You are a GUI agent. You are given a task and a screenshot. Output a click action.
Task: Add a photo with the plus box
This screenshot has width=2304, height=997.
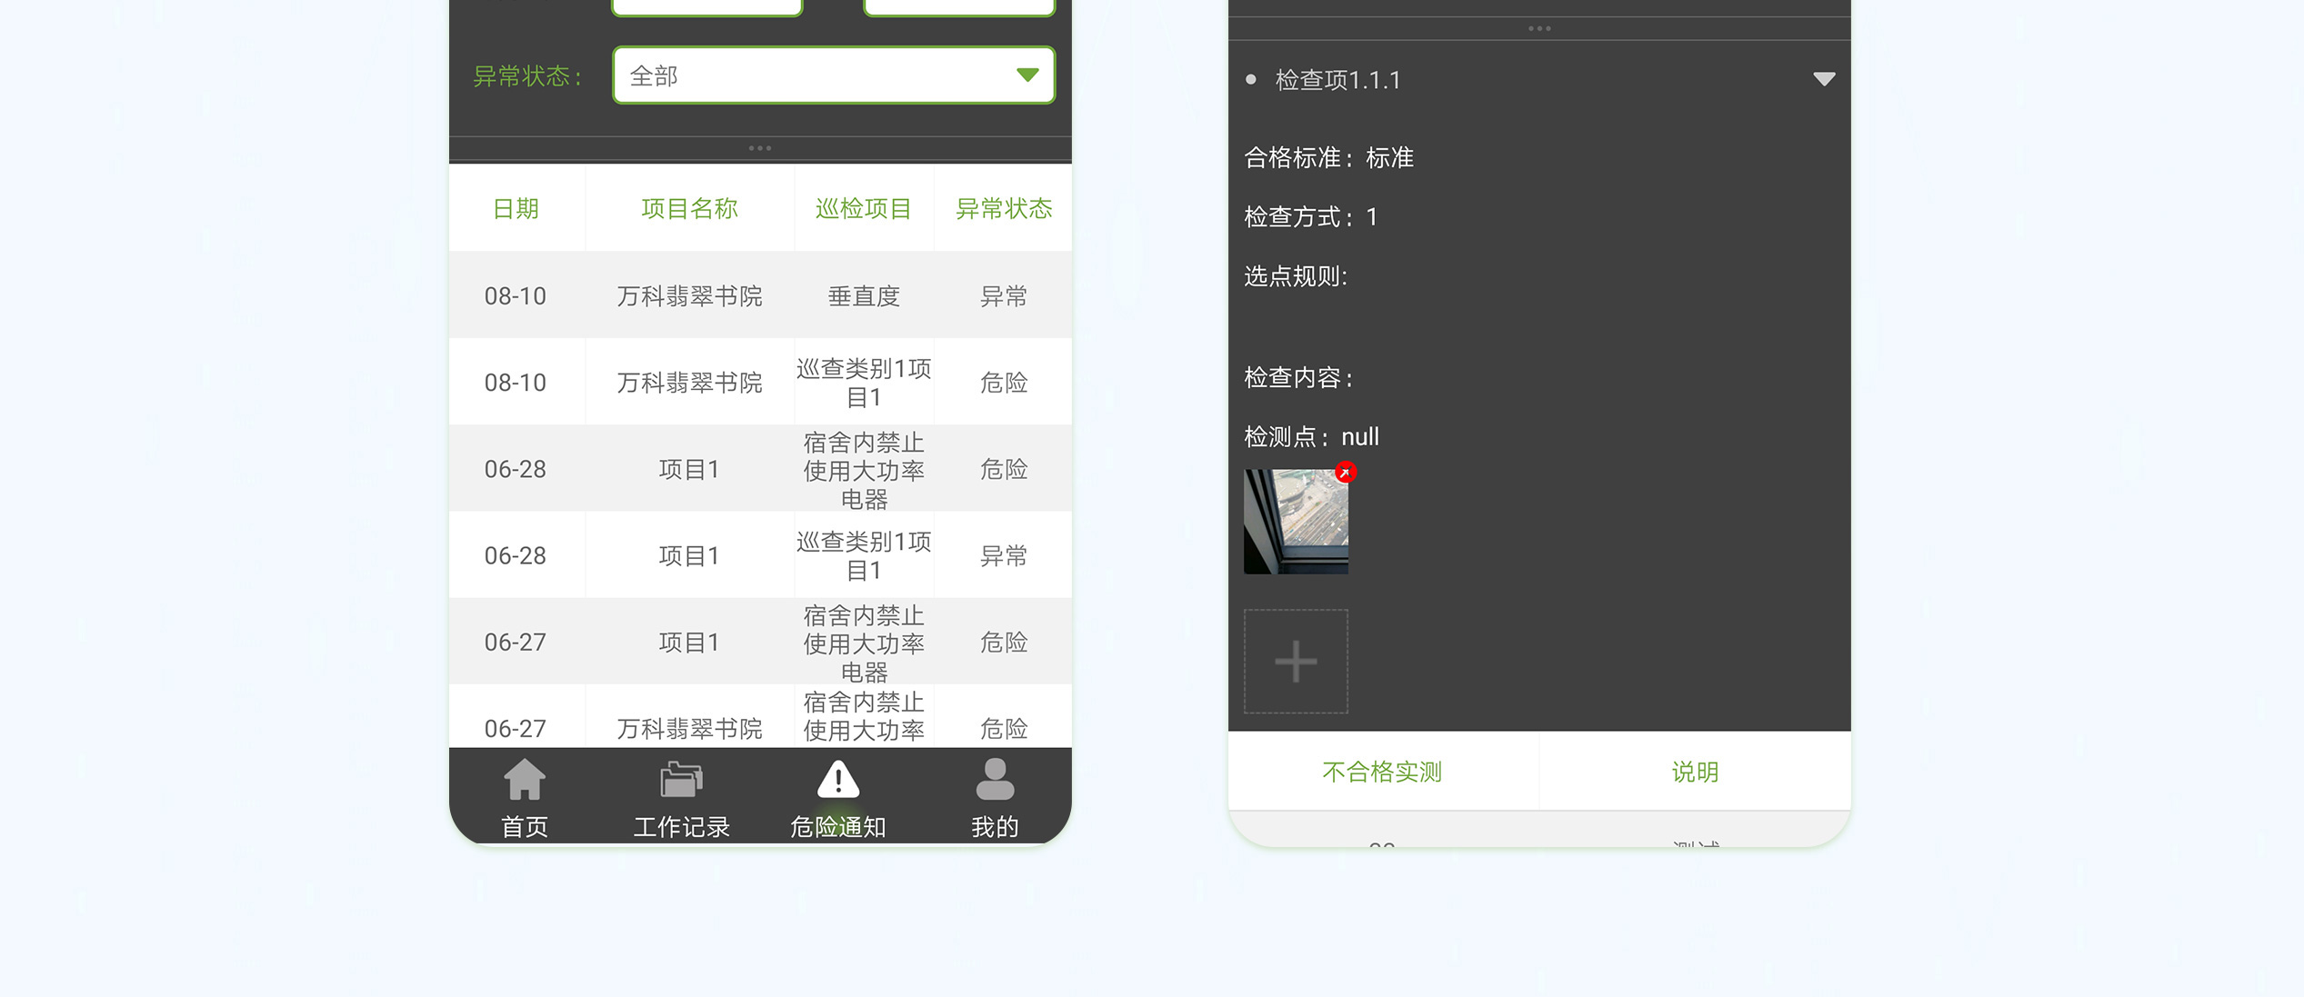(x=1296, y=662)
